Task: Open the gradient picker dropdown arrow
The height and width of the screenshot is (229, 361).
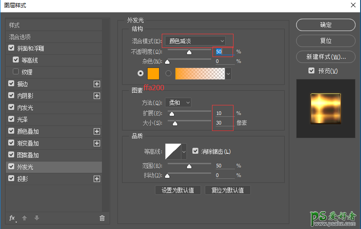Action: point(228,73)
